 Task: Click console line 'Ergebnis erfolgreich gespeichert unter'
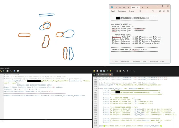point(45,95)
